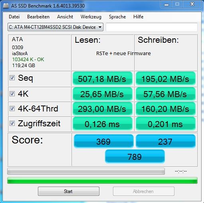The image size is (204, 203).
Task: Open the Hilfe menu
Action: tap(139, 17)
